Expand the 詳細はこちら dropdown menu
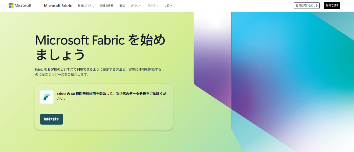Image resolution: width=354 pixels, height=152 pixels. (86, 6)
